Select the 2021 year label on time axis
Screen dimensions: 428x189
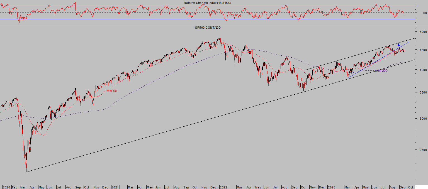click(115, 187)
